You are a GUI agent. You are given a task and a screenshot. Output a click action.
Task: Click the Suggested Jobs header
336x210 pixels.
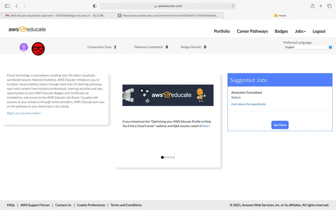(280, 80)
